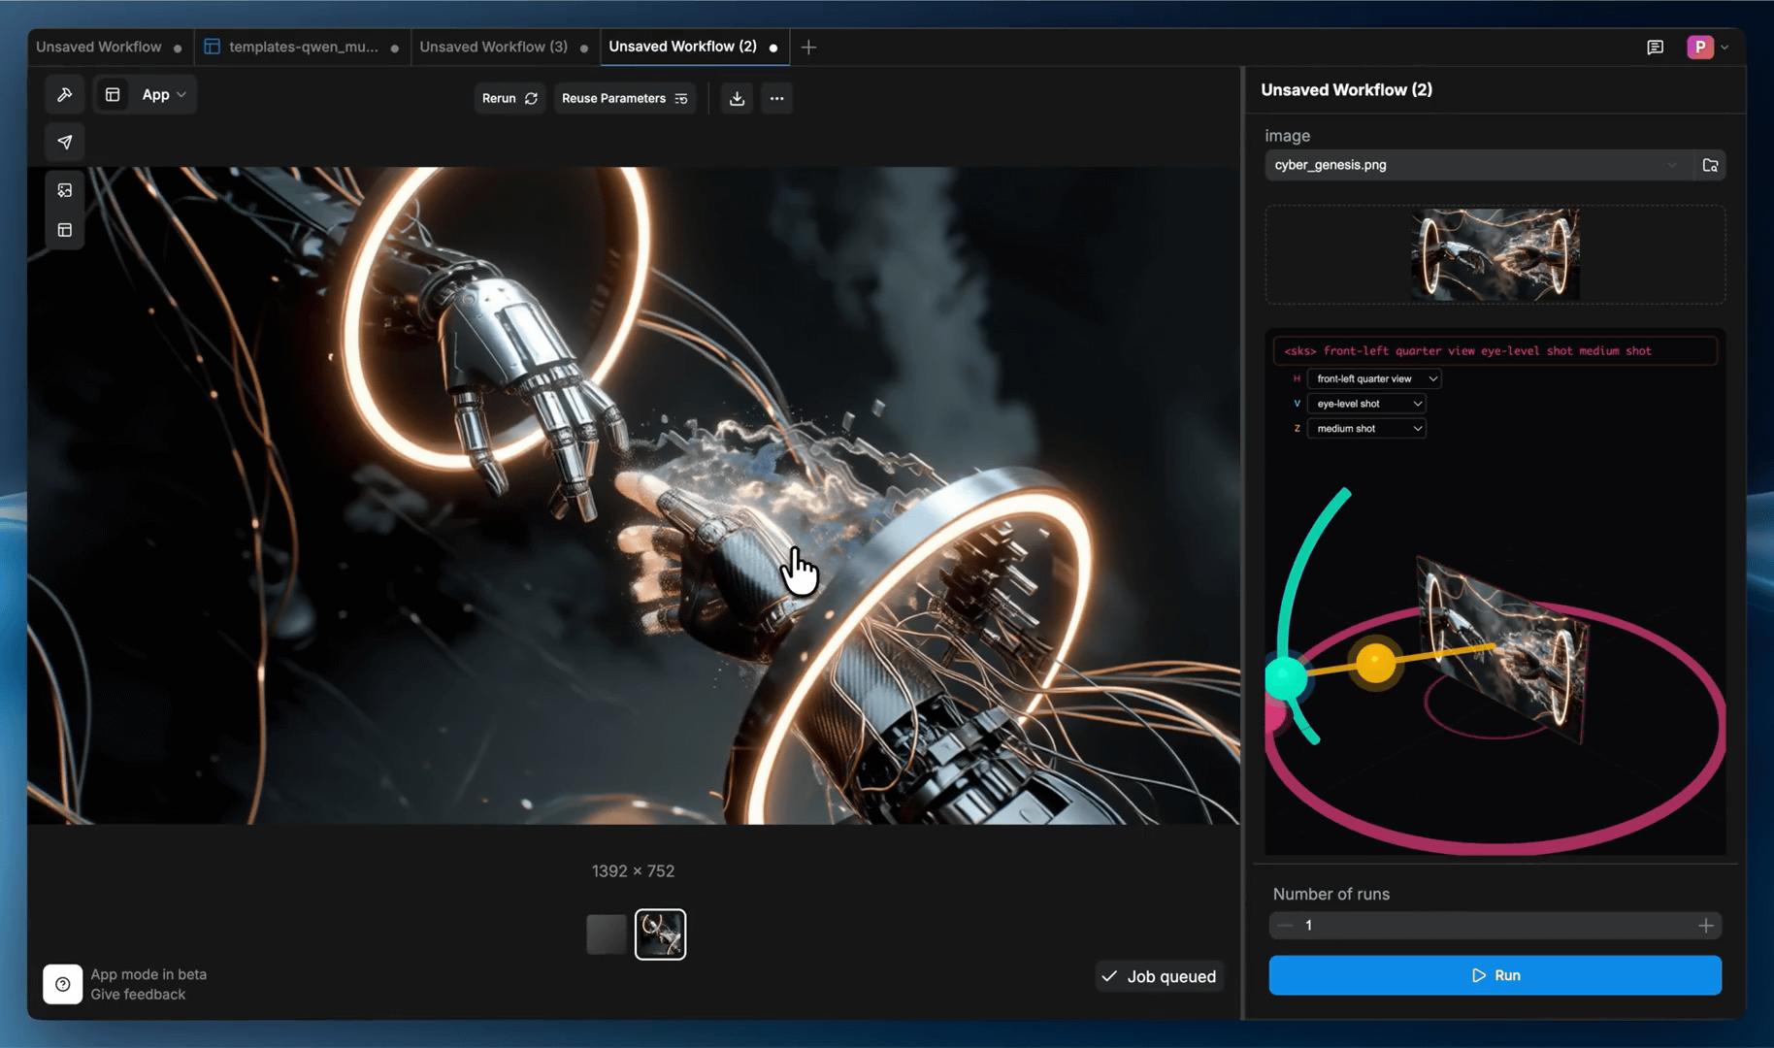This screenshot has height=1048, width=1774.
Task: Add a new workflow tab
Action: (808, 47)
